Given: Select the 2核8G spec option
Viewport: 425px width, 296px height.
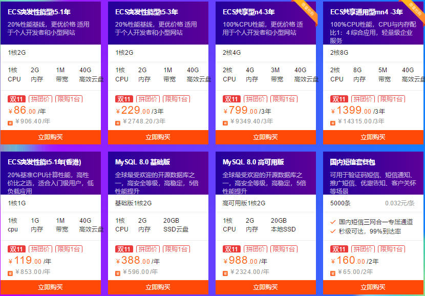Looking at the screenshot, I should point(374,53).
